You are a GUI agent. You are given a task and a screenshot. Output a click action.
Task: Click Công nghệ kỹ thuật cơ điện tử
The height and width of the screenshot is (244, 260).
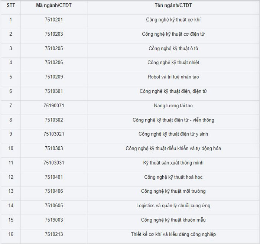173,34
